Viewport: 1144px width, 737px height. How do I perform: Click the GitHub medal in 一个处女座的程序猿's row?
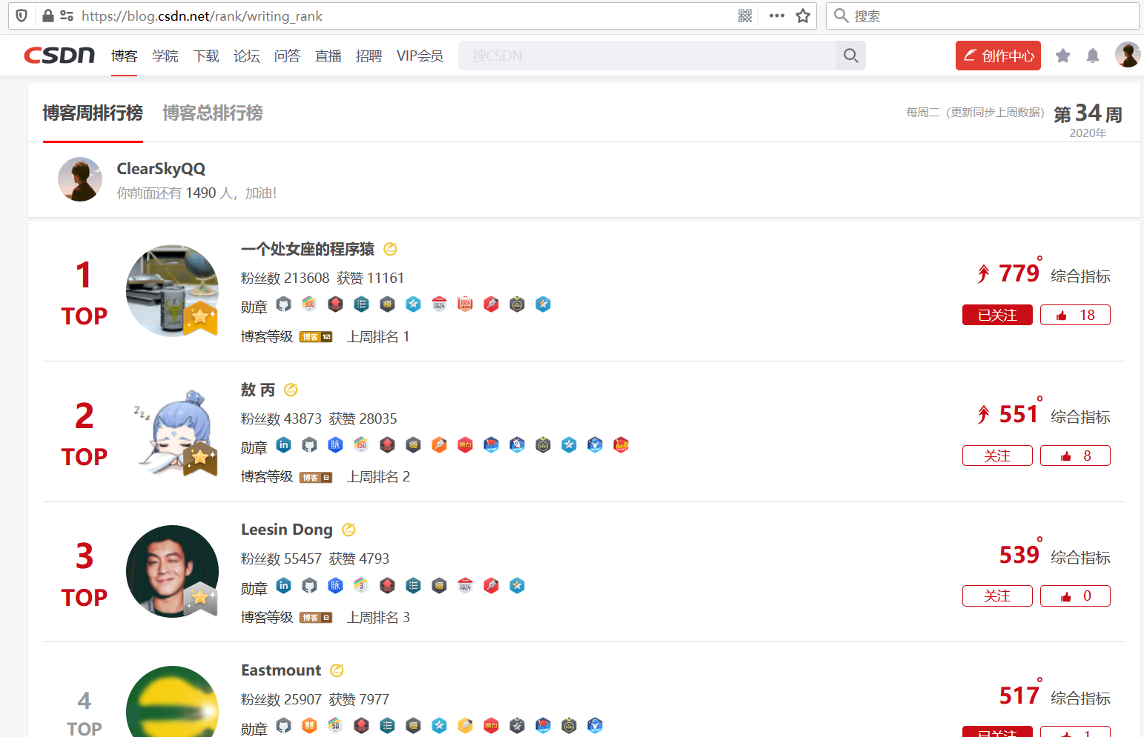[x=283, y=304]
